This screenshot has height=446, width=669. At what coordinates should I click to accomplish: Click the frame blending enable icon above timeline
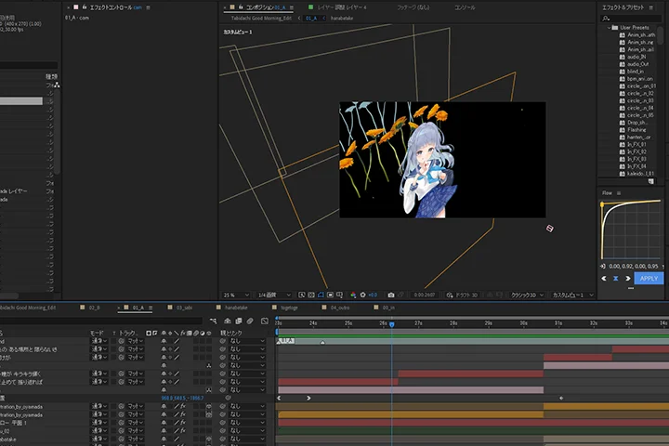pyautogui.click(x=239, y=321)
